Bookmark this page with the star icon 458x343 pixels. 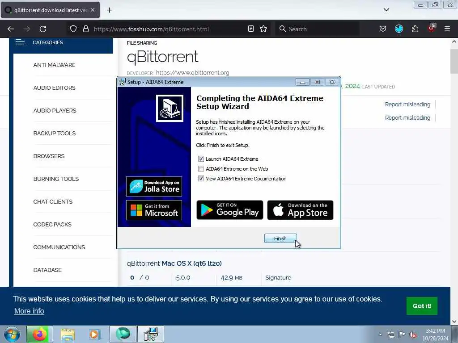(x=263, y=29)
